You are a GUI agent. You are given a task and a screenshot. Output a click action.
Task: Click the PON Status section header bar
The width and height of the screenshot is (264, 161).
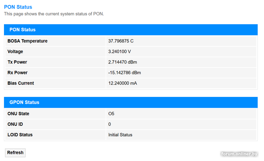point(131,30)
